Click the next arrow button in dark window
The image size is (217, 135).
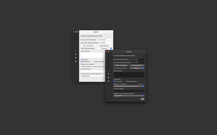[142, 99]
